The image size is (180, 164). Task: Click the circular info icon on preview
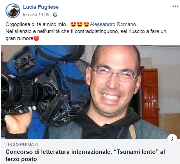pyautogui.click(x=172, y=139)
